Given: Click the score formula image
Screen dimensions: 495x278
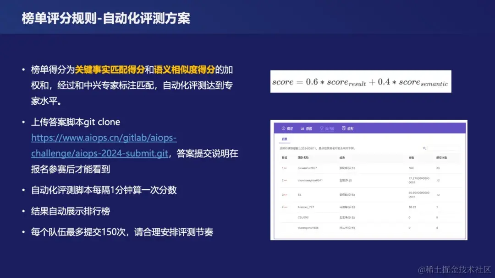Looking at the screenshot, I should point(361,81).
